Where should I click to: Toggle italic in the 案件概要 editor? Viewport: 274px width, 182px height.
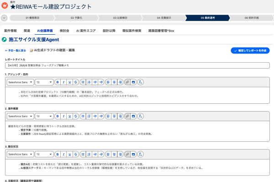pos(63,116)
